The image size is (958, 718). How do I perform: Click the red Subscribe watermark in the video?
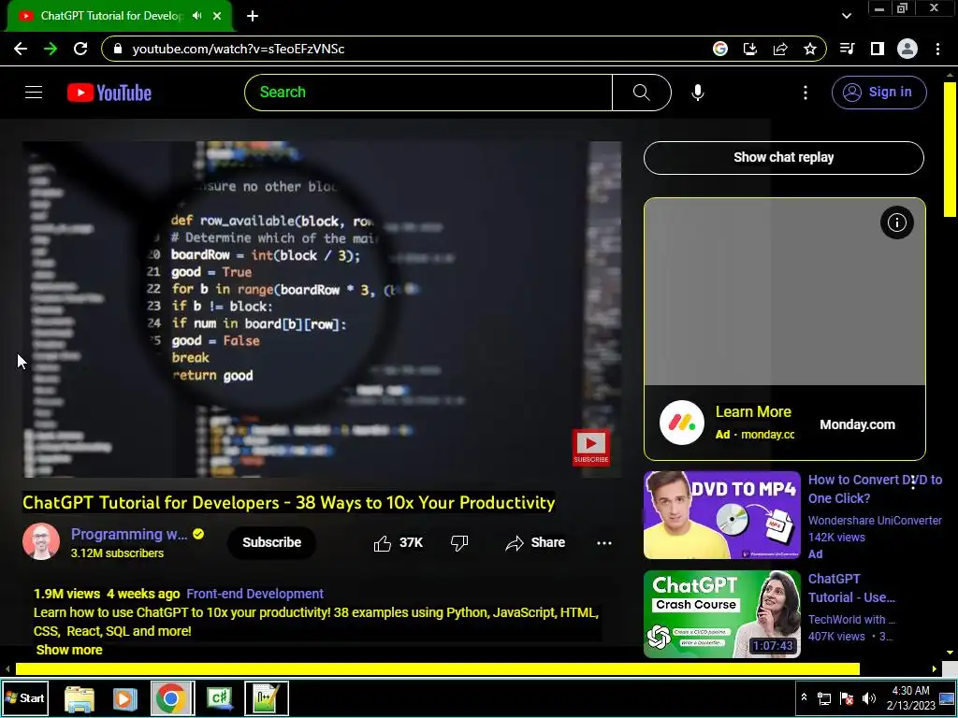click(591, 448)
